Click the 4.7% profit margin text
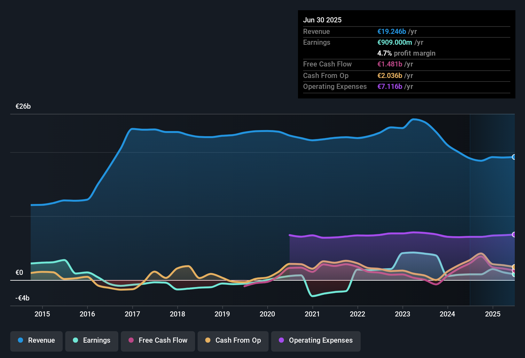 406,53
